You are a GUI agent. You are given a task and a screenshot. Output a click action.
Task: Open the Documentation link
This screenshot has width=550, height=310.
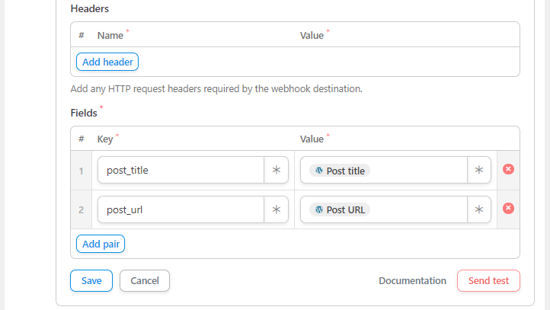[413, 280]
